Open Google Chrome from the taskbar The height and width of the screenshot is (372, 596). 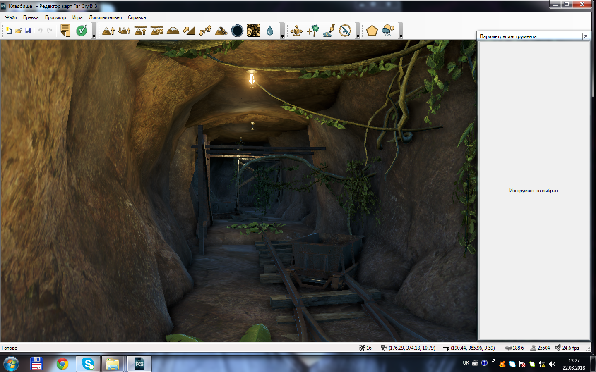coord(62,364)
